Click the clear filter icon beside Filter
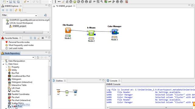Image resolution: width=195 pixels, height=109 pixels. [45, 15]
